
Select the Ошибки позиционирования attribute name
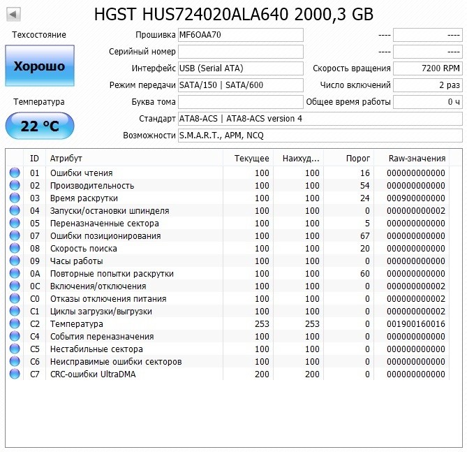(x=105, y=236)
